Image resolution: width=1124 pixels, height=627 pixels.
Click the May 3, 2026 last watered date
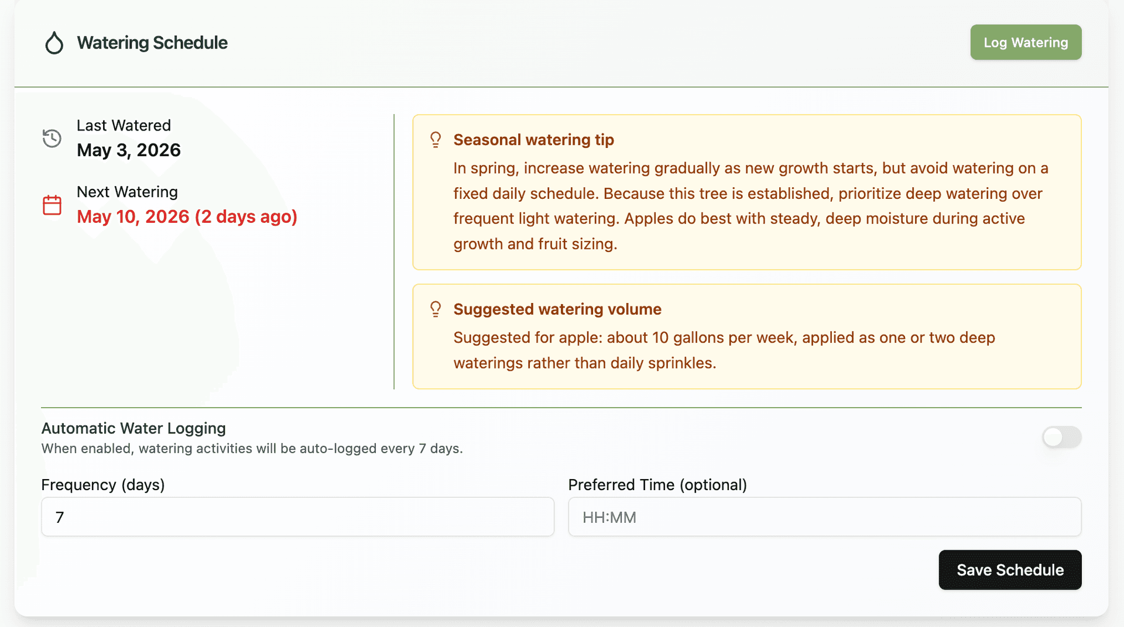coord(129,150)
